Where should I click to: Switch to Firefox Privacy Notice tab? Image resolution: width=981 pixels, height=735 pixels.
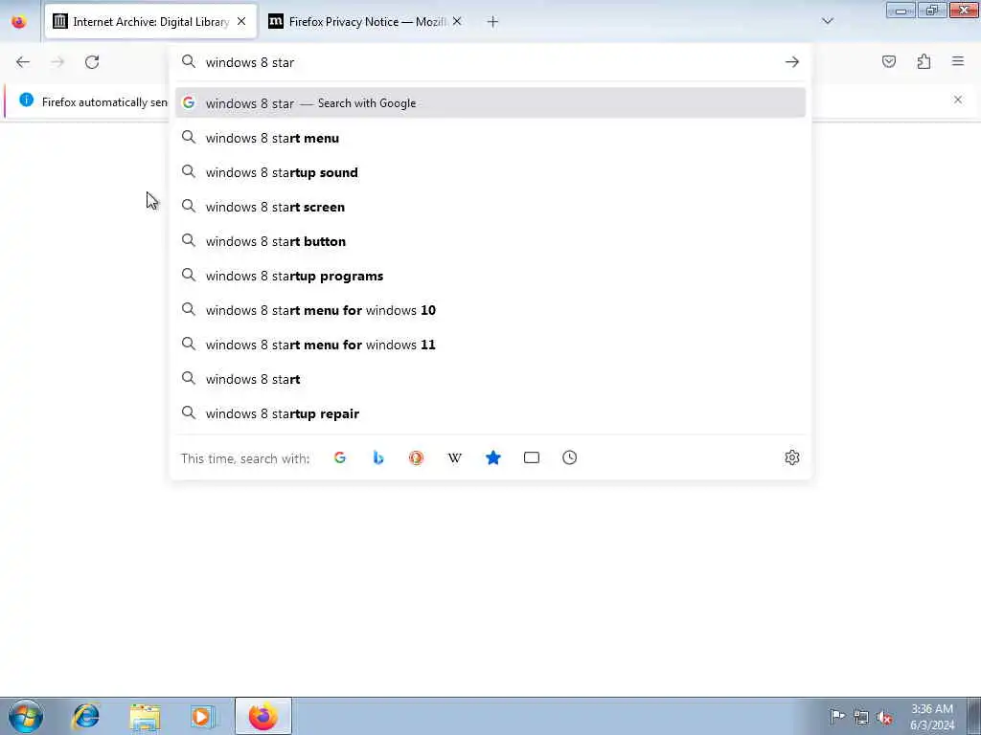coord(365,22)
